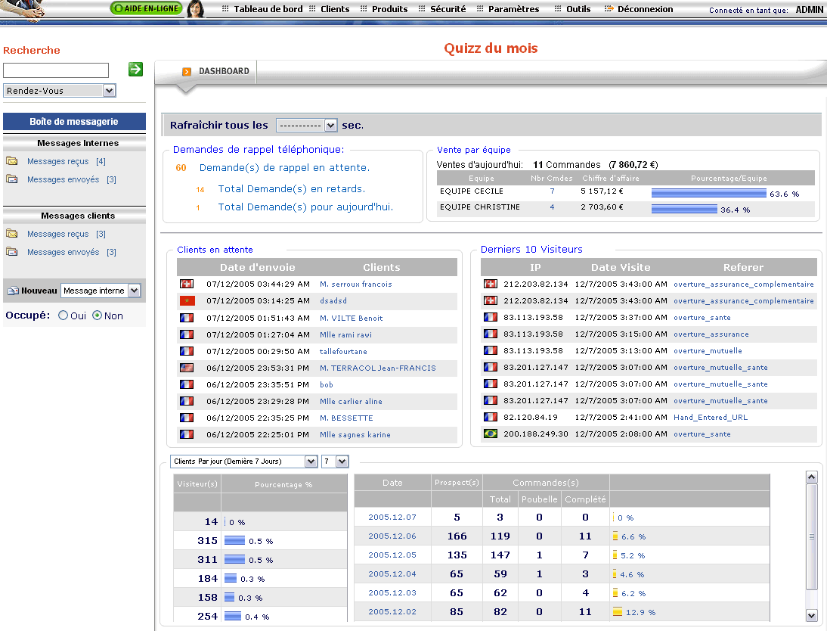Click French flag beside IP 82.120.84.19
Image resolution: width=827 pixels, height=631 pixels.
tap(491, 417)
